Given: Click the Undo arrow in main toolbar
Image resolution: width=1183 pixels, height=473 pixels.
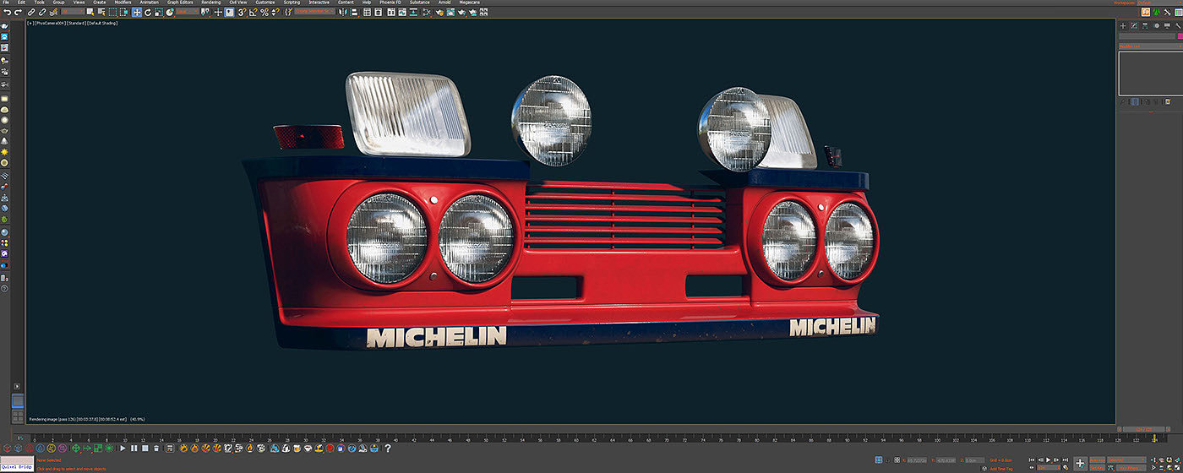Looking at the screenshot, I should (7, 13).
